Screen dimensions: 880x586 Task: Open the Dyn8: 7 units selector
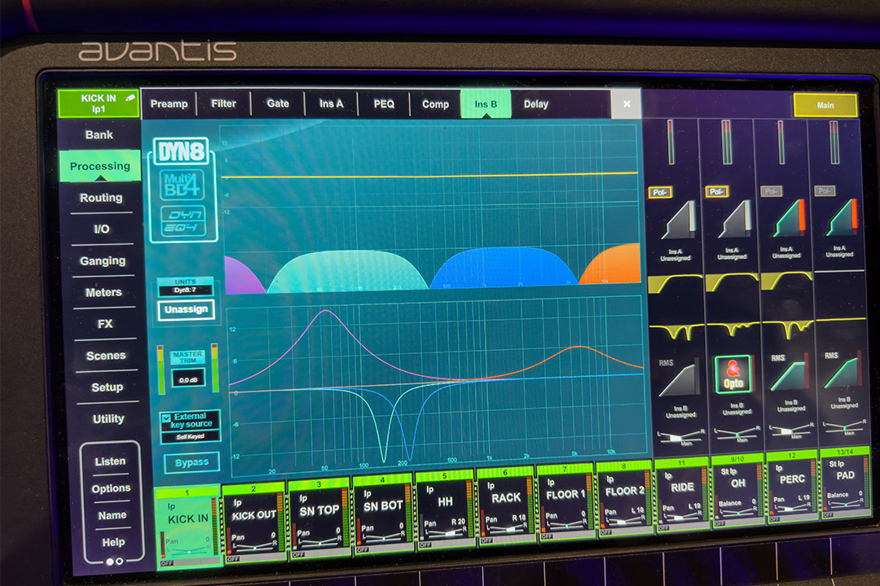185,290
